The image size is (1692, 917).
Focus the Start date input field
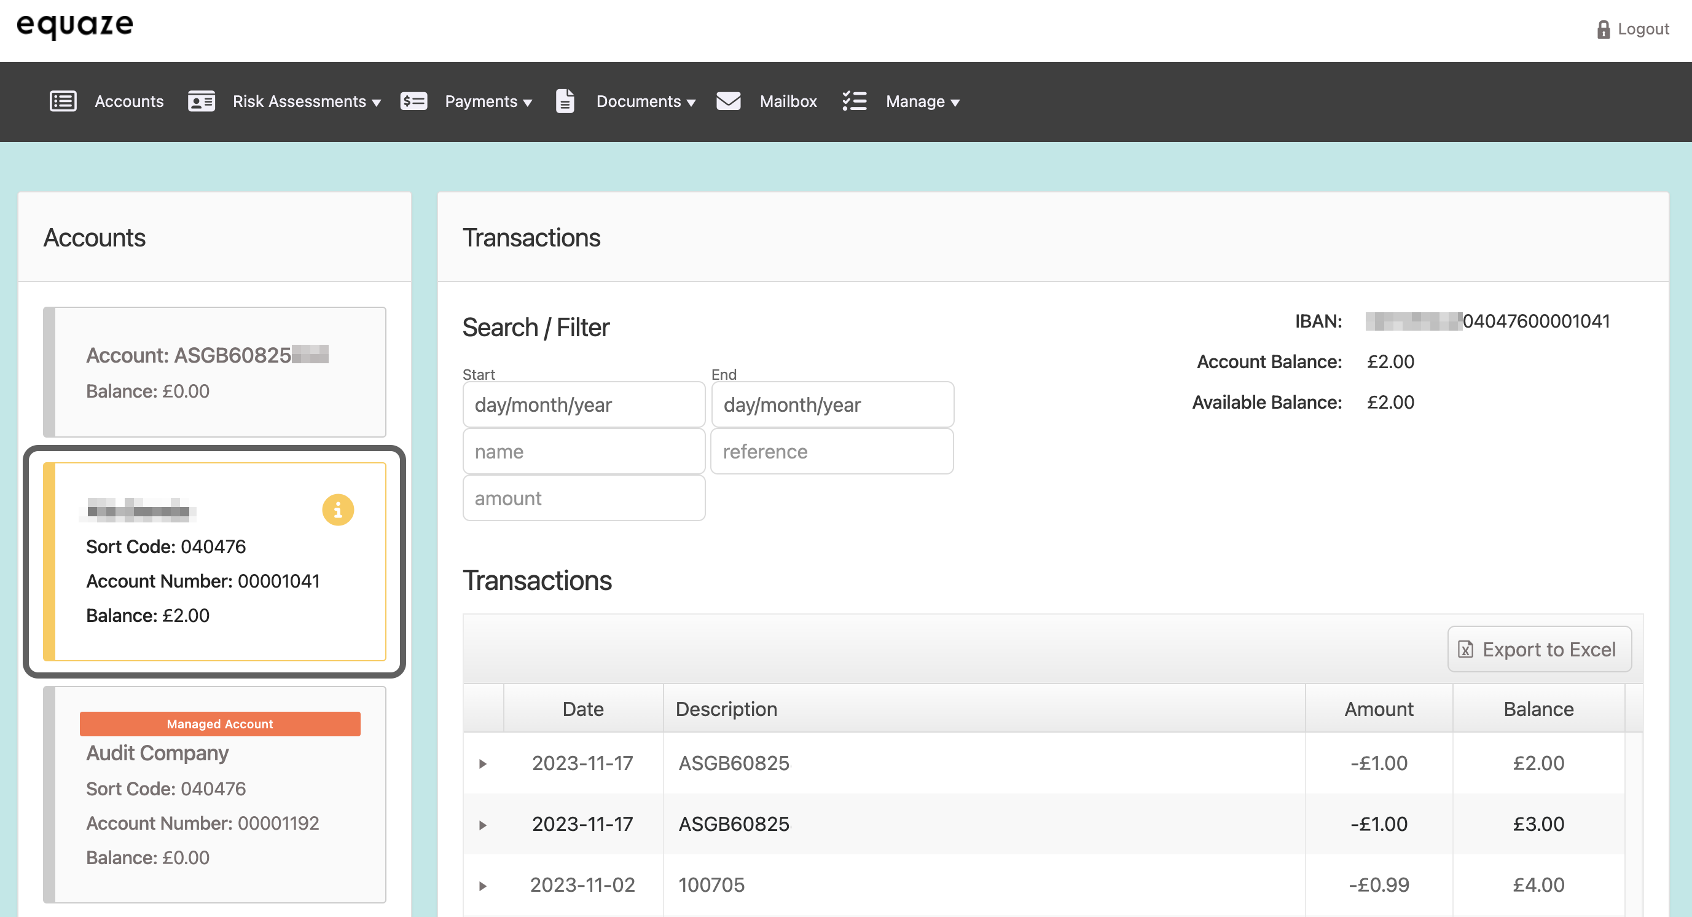[583, 404]
